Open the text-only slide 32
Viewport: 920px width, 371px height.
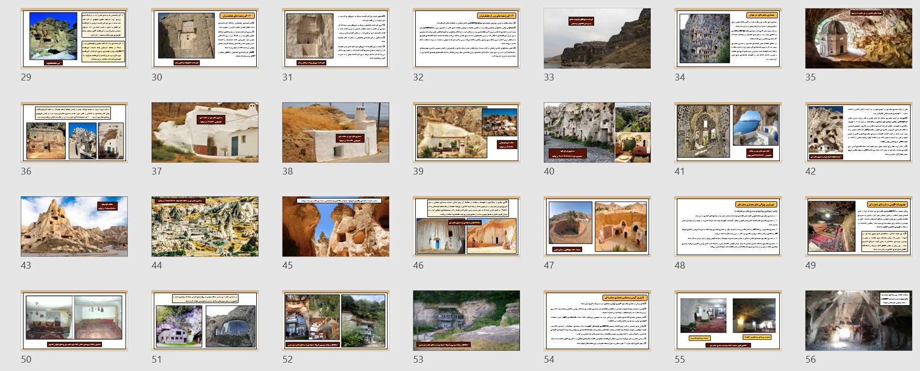click(x=466, y=38)
